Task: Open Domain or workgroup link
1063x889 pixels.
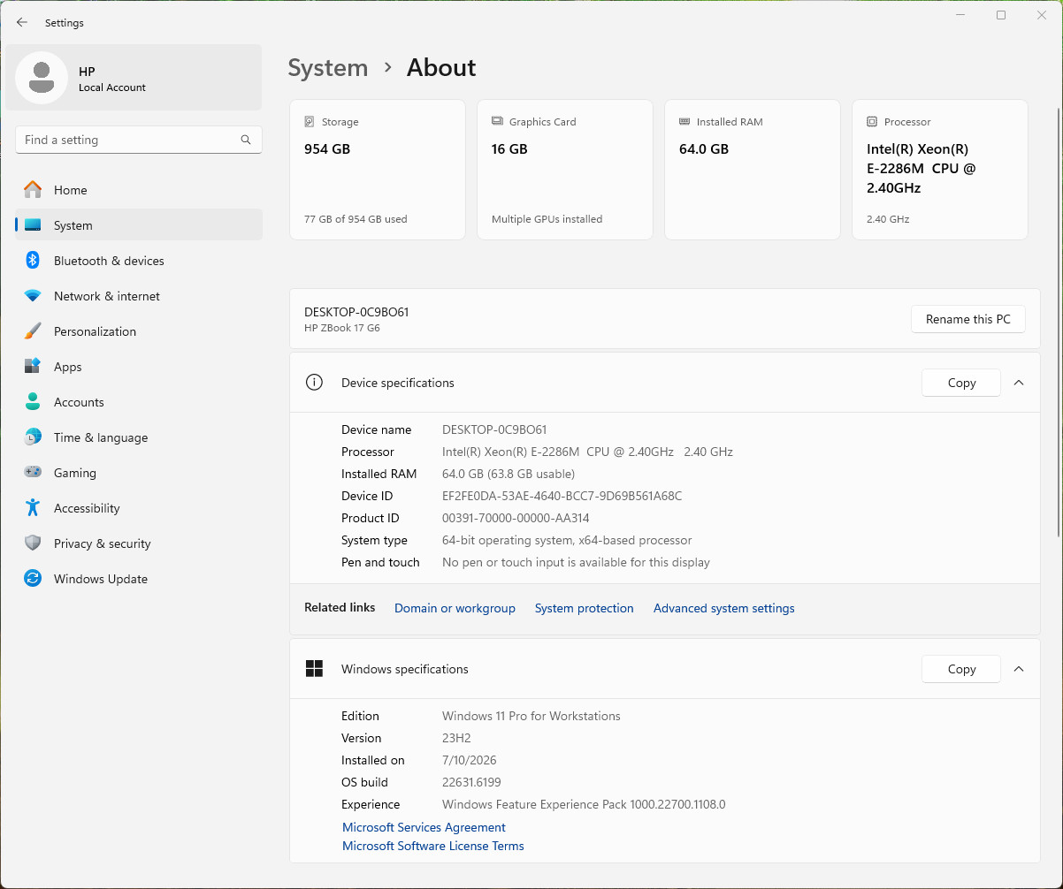Action: click(455, 608)
